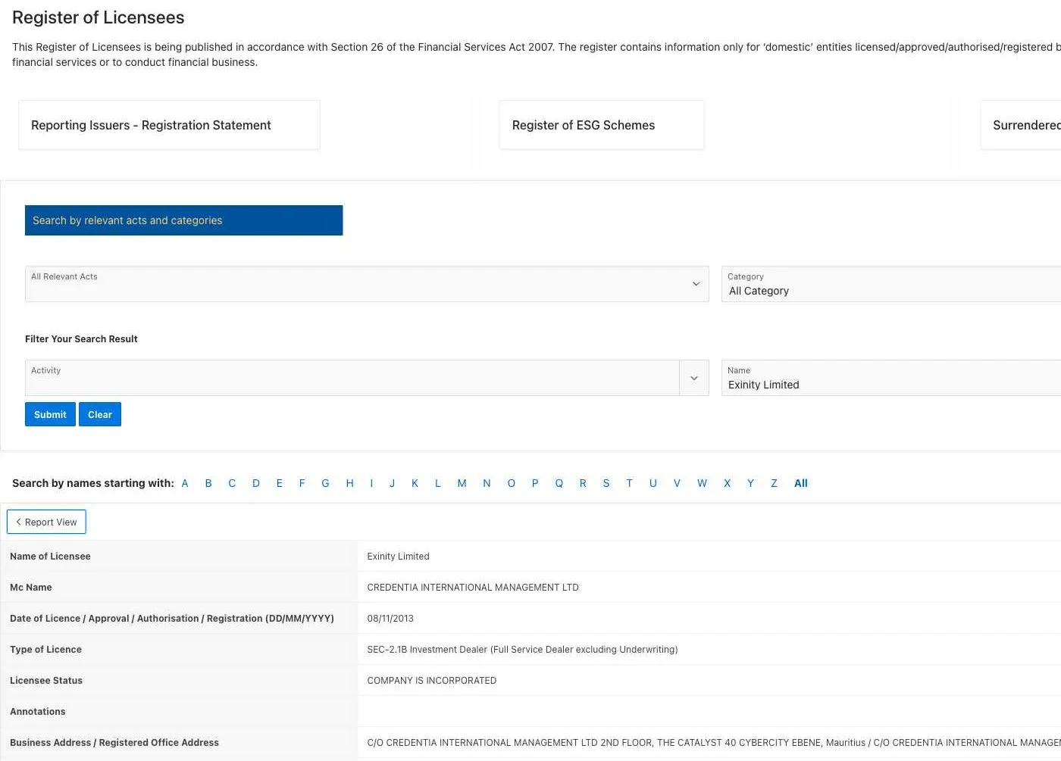
Task: Go back to Report View
Action: click(x=46, y=522)
